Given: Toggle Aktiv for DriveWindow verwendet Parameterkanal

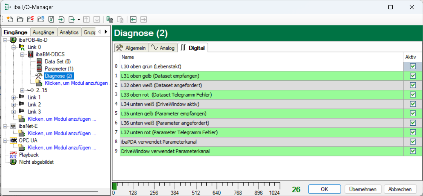Looking at the screenshot, I should [413, 151].
